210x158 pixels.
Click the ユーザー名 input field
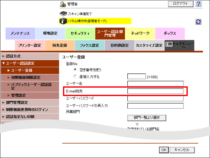point(155,83)
